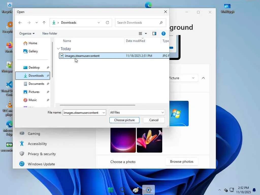Open help with the blue question mark
Viewport: 260px width, 195px height.
click(164, 34)
